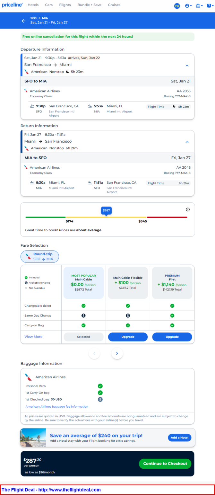Click the American Airlines logo in Baggage Information
Viewport: 215px width, 495px height.
29,377
